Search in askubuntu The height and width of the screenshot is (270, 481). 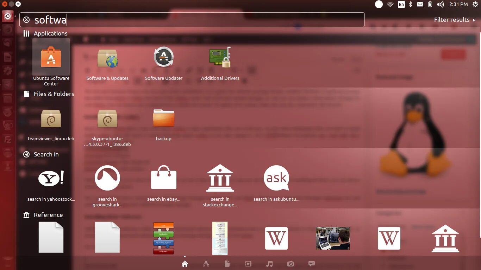276,183
